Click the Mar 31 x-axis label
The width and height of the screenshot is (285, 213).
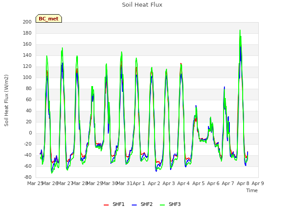point(124,183)
